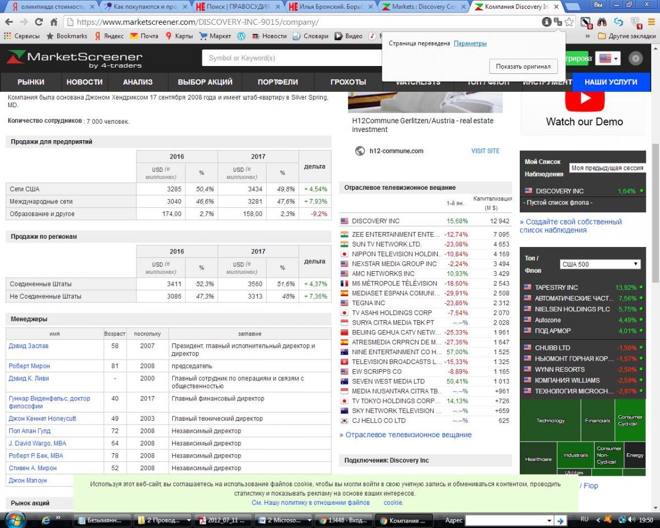
Task: Open Сервисы apps shortcut in bookmarks bar
Action: click(22, 36)
